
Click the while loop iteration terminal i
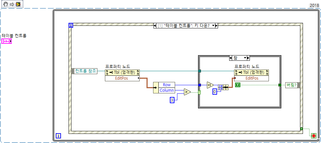point(58,136)
